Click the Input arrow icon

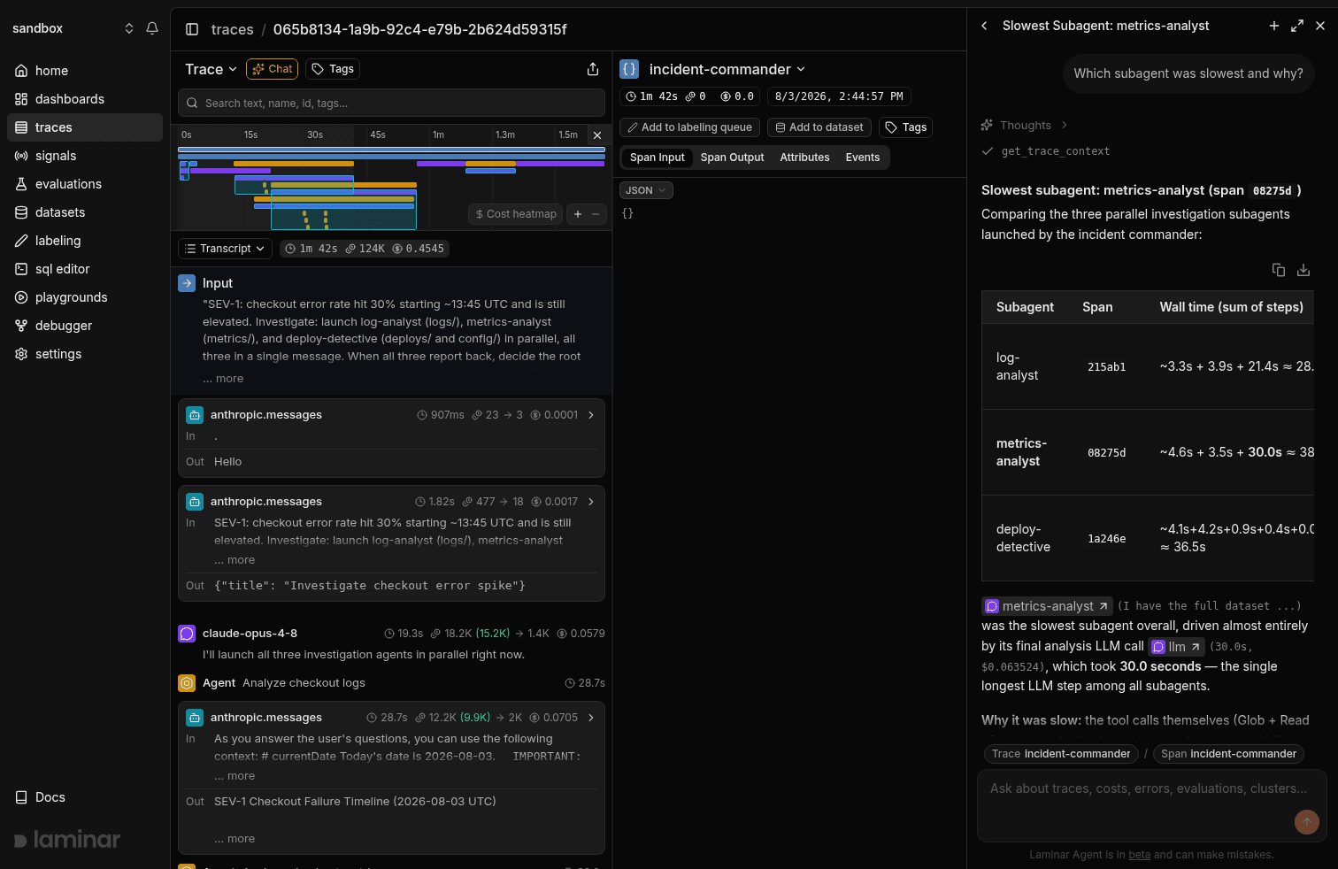187,283
